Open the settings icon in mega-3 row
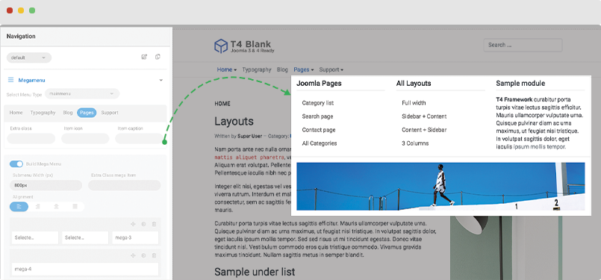Image resolution: width=601 pixels, height=280 pixels. (x=144, y=224)
